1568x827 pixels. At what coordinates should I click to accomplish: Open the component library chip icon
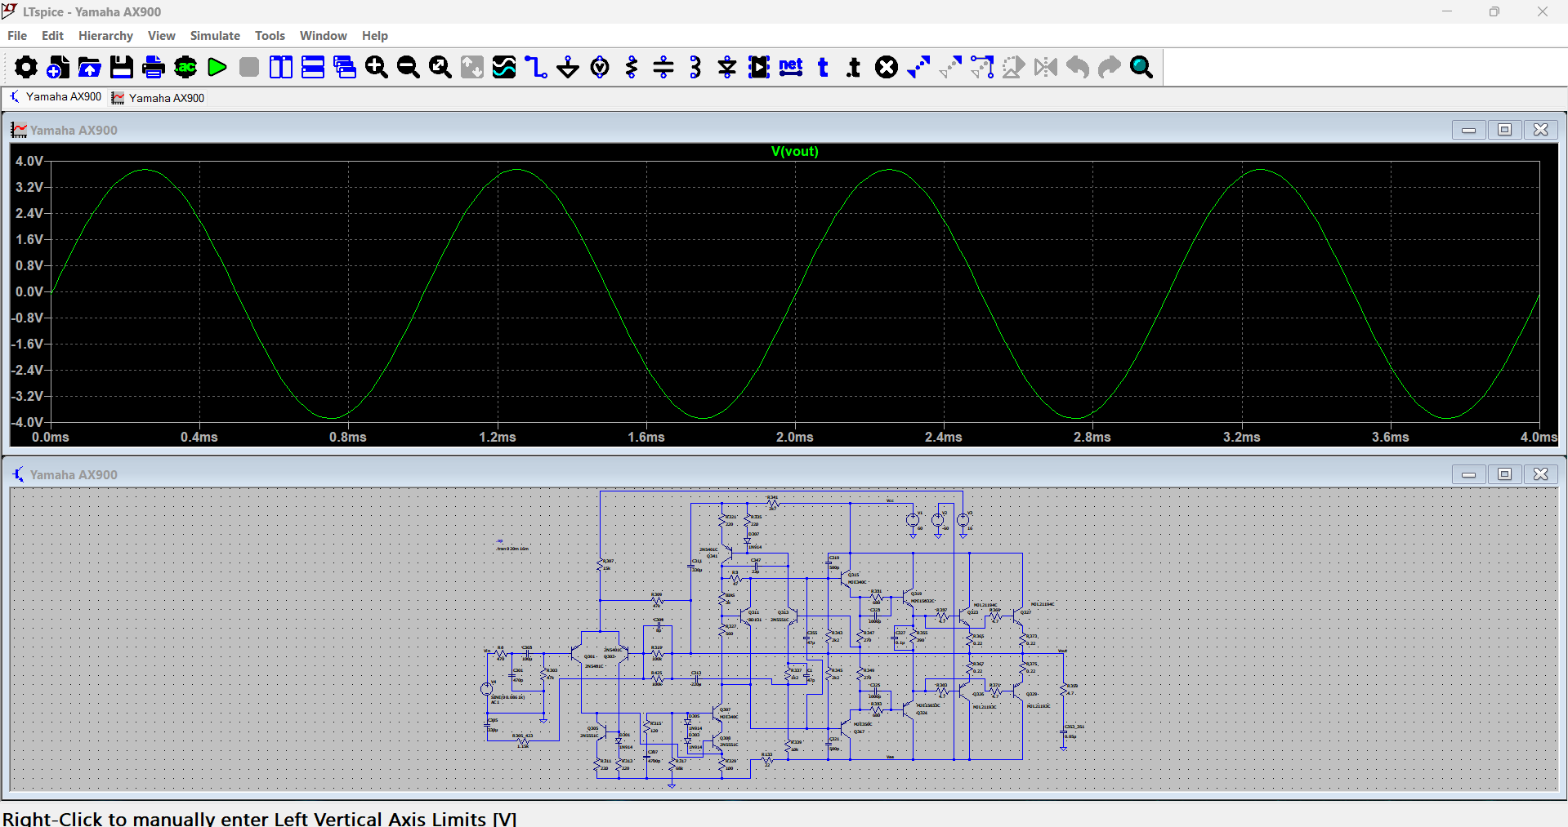pyautogui.click(x=759, y=67)
